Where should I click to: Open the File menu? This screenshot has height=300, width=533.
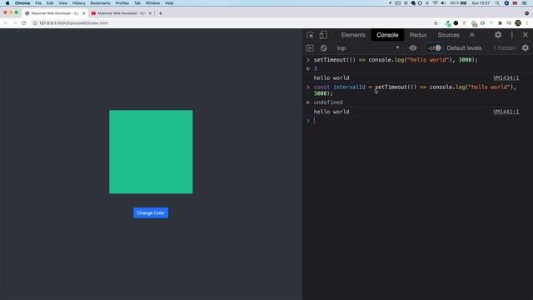point(38,3)
